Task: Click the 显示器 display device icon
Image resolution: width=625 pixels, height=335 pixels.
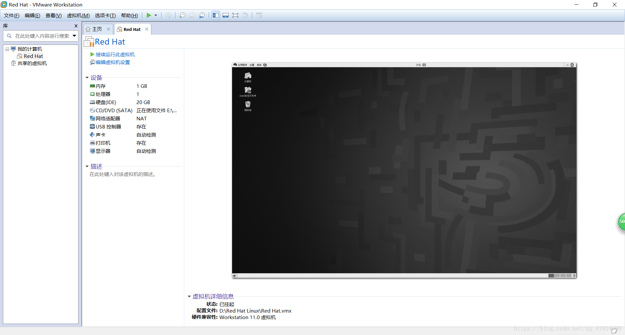Action: 92,151
